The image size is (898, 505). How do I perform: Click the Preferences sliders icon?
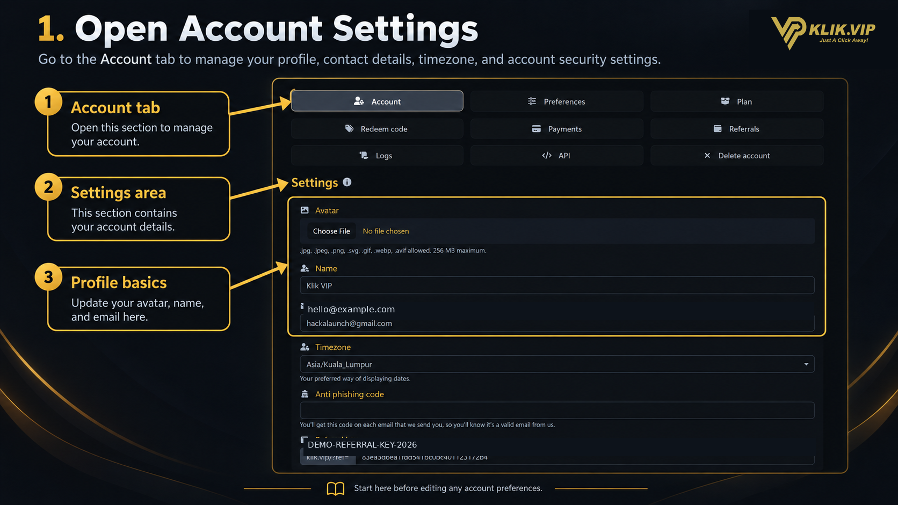[532, 101]
